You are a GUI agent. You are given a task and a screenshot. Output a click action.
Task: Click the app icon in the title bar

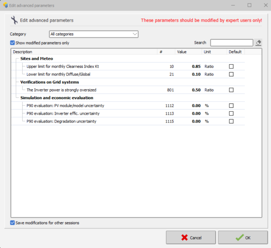point(5,5)
